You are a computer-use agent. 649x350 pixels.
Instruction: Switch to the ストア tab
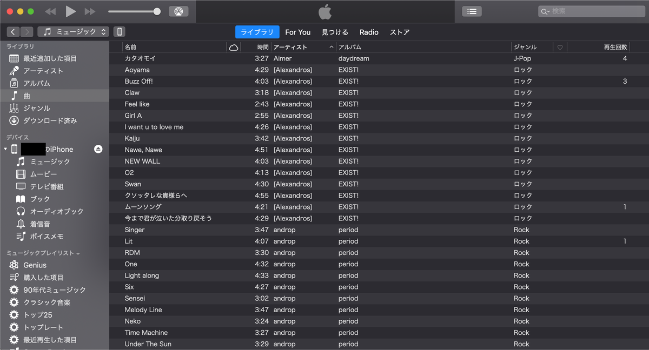tap(400, 32)
